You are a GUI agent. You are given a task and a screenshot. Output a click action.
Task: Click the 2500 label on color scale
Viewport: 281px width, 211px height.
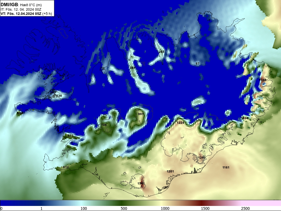[x=245, y=208]
